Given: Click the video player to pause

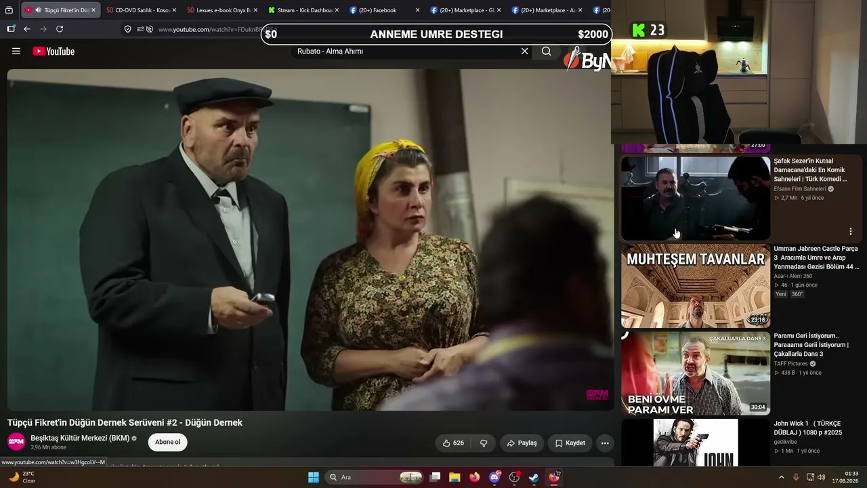Looking at the screenshot, I should pos(310,239).
